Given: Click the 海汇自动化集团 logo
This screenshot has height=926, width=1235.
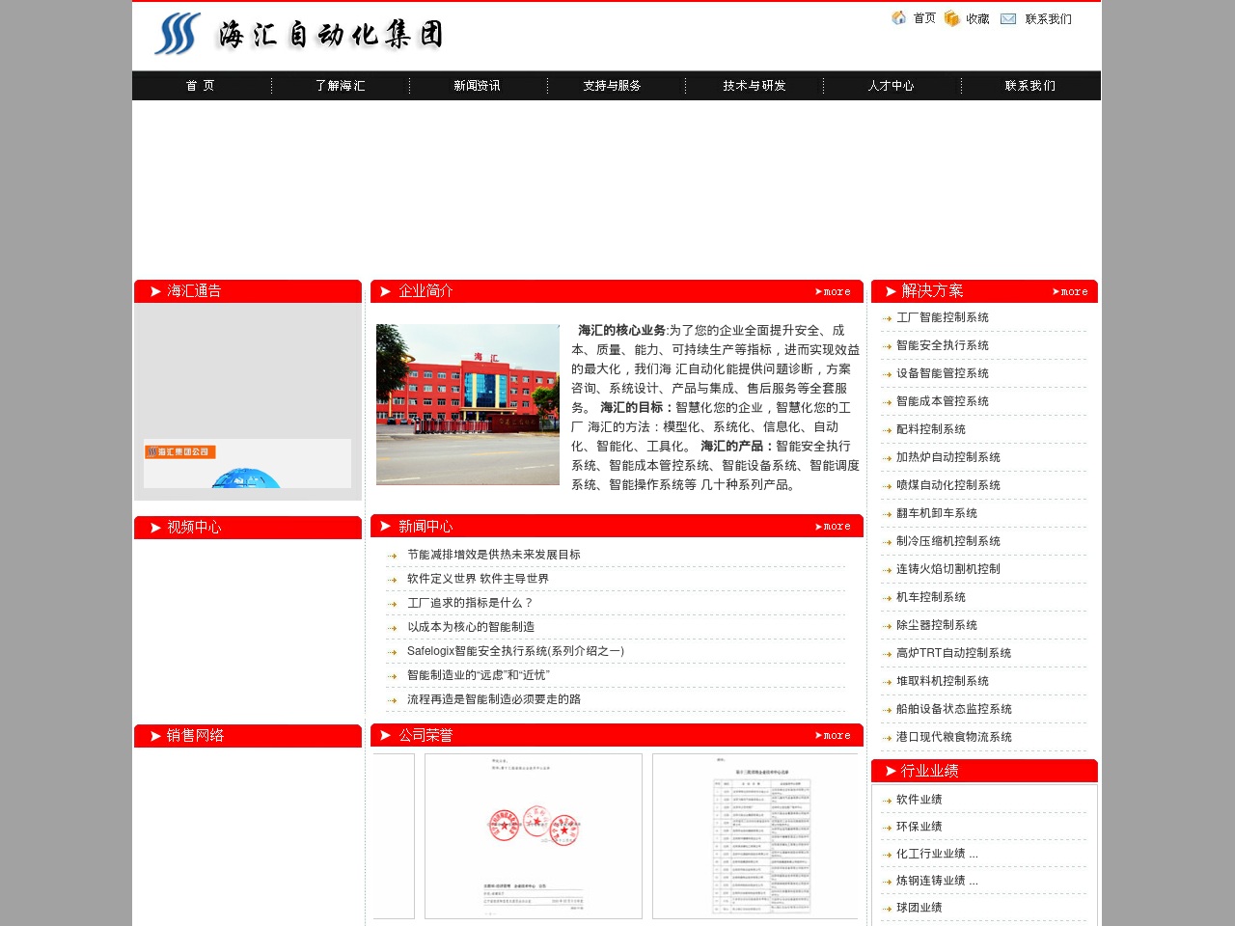Looking at the screenshot, I should click(299, 35).
